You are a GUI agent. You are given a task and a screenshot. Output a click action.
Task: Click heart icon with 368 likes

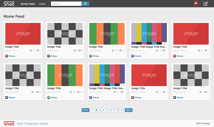pos(71,92)
